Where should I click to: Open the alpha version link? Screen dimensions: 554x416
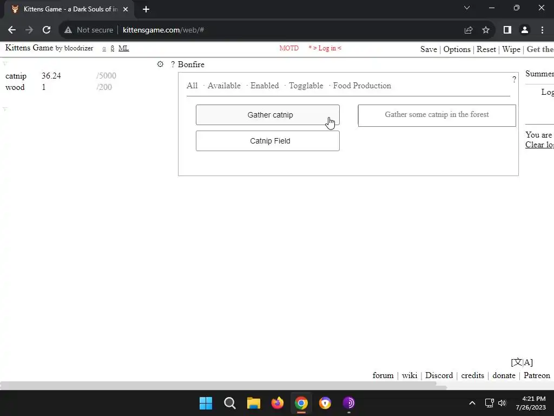[104, 48]
